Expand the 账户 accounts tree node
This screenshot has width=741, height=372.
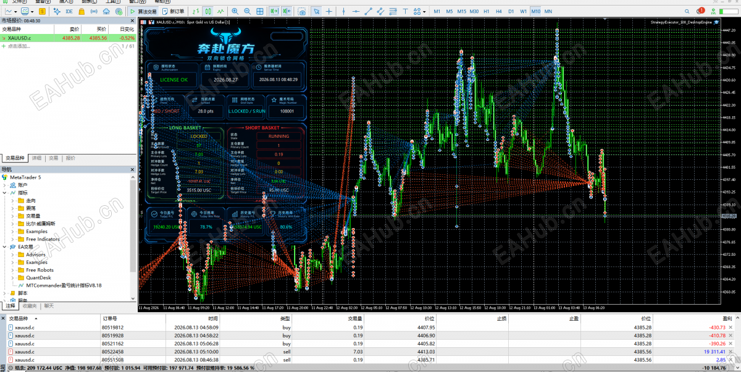[x=4, y=185]
